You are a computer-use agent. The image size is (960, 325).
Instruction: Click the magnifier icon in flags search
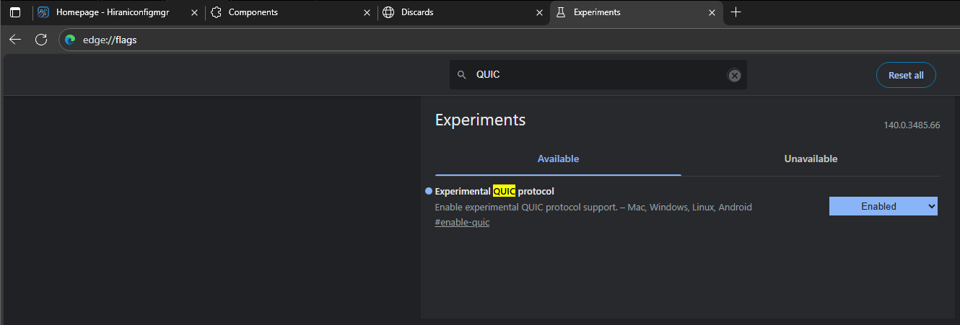pyautogui.click(x=462, y=75)
